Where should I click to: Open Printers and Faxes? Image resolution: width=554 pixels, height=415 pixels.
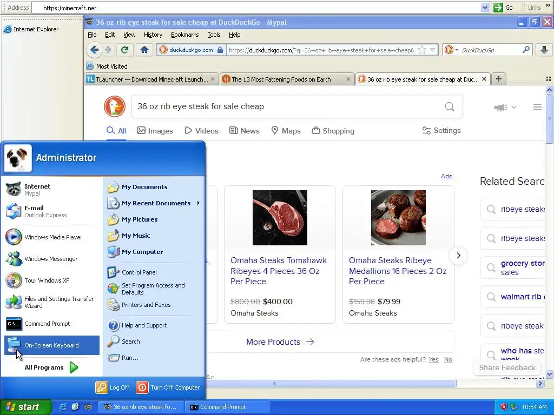[x=154, y=305]
